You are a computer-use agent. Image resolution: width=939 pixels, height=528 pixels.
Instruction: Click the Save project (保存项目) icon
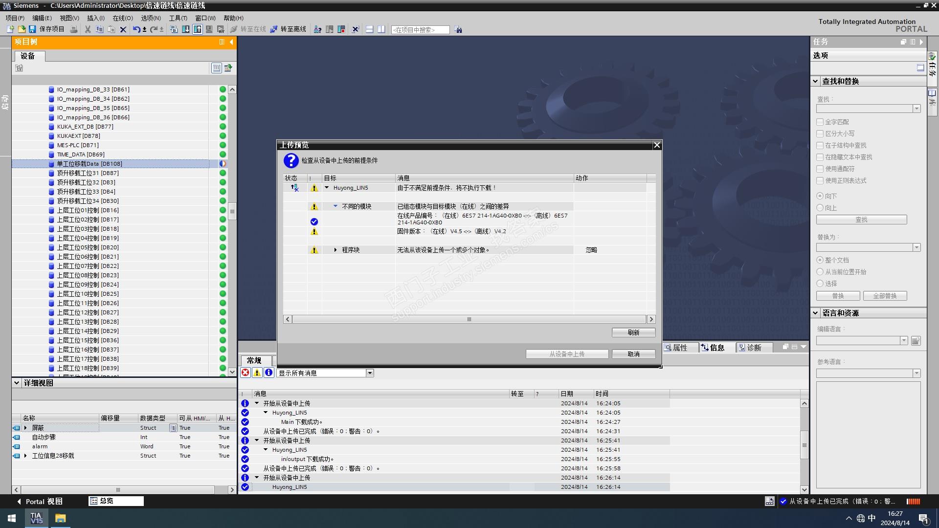(x=32, y=29)
